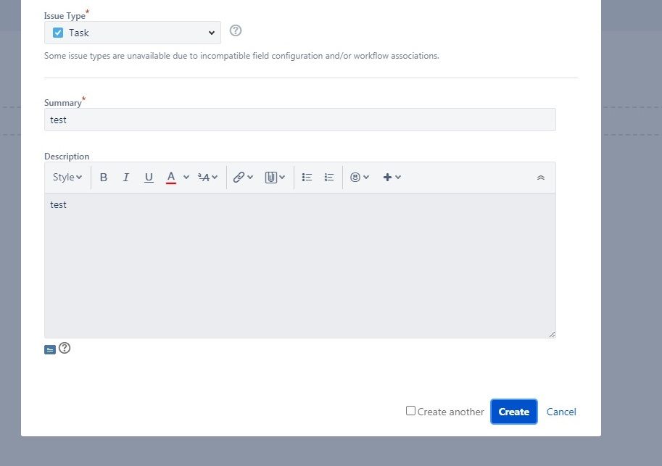
Task: Cancel the issue creation dialog
Action: point(561,412)
